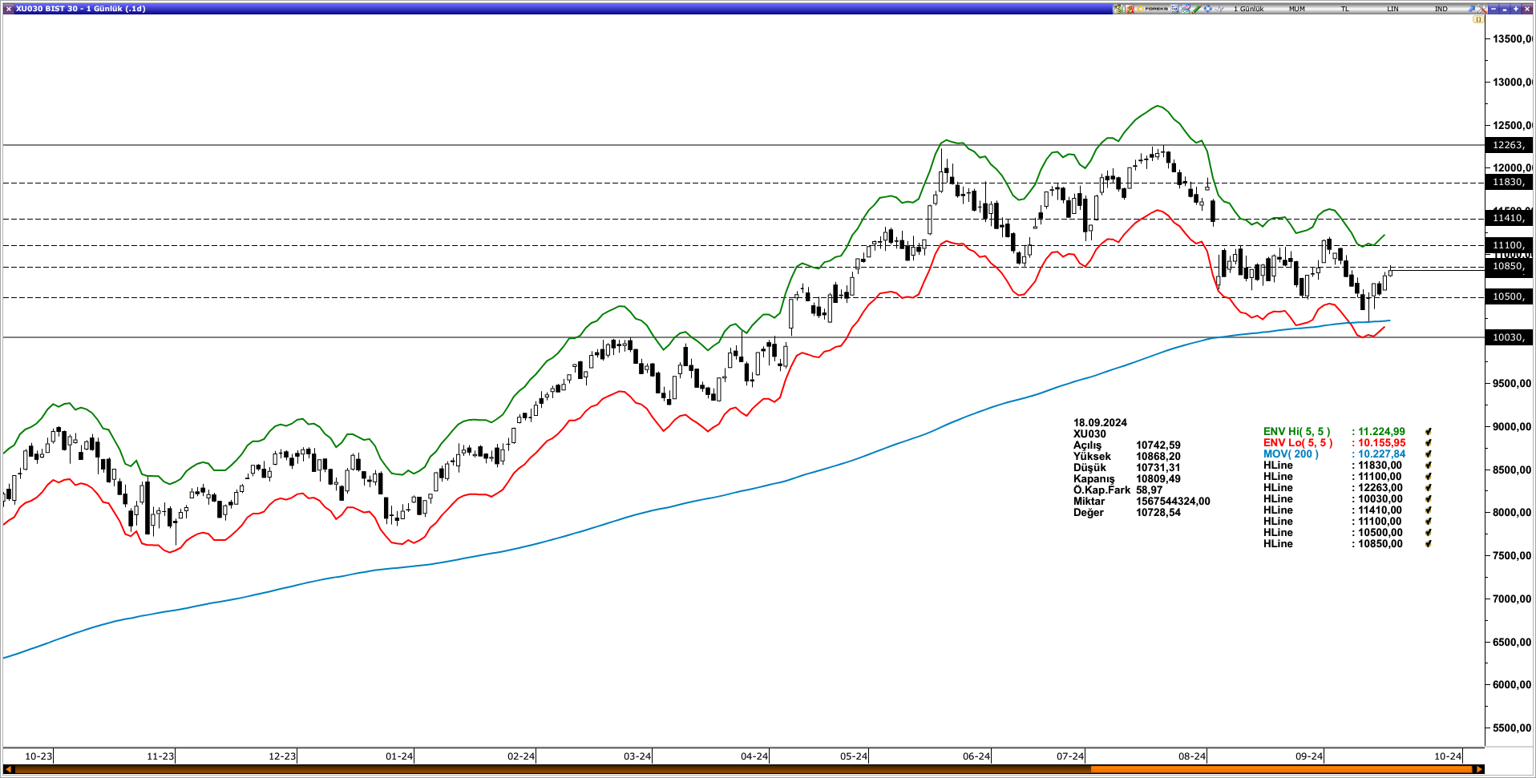Click the 10030 price label on axis

coord(1508,337)
